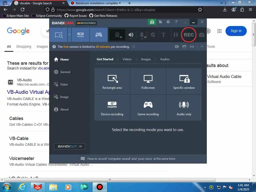This screenshot has width=256, height=192.
Task: Start recording with the REC button
Action: [x=189, y=35]
